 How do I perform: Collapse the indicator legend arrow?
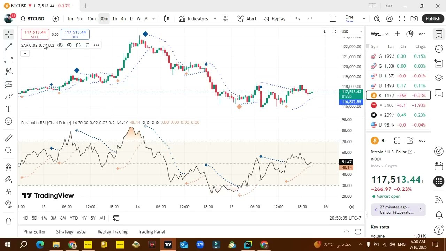coord(25,53)
